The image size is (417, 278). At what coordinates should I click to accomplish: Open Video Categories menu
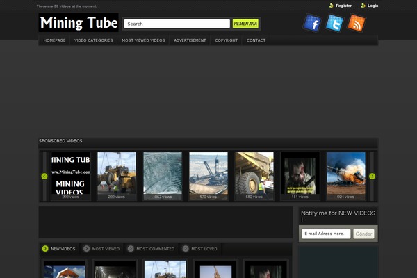(x=94, y=40)
